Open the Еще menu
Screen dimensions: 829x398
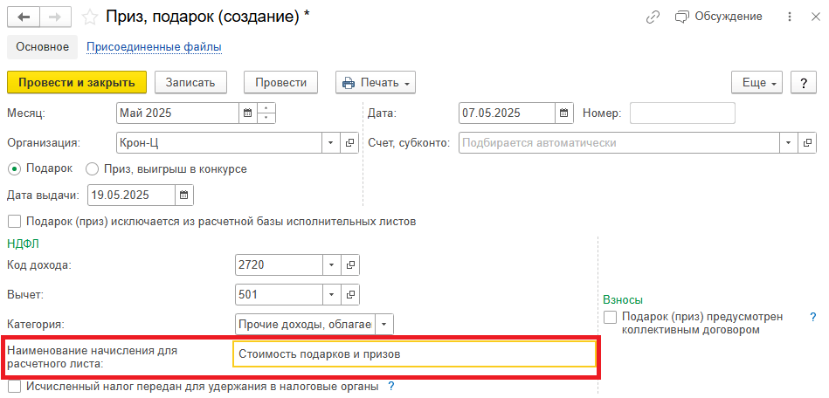pos(758,82)
